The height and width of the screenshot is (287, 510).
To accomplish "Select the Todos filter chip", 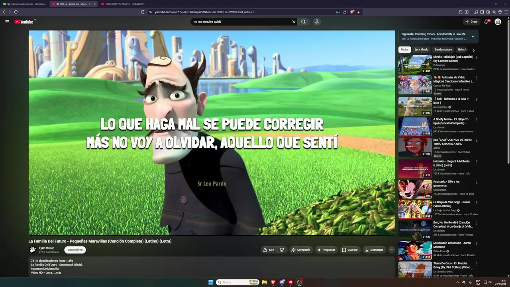I will [404, 49].
